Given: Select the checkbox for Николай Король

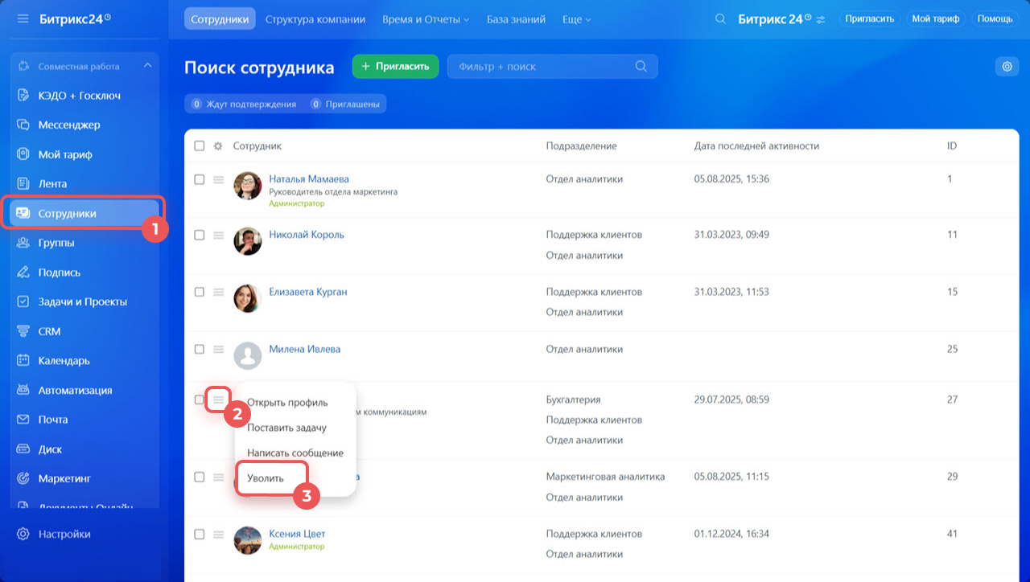Looking at the screenshot, I should (200, 235).
